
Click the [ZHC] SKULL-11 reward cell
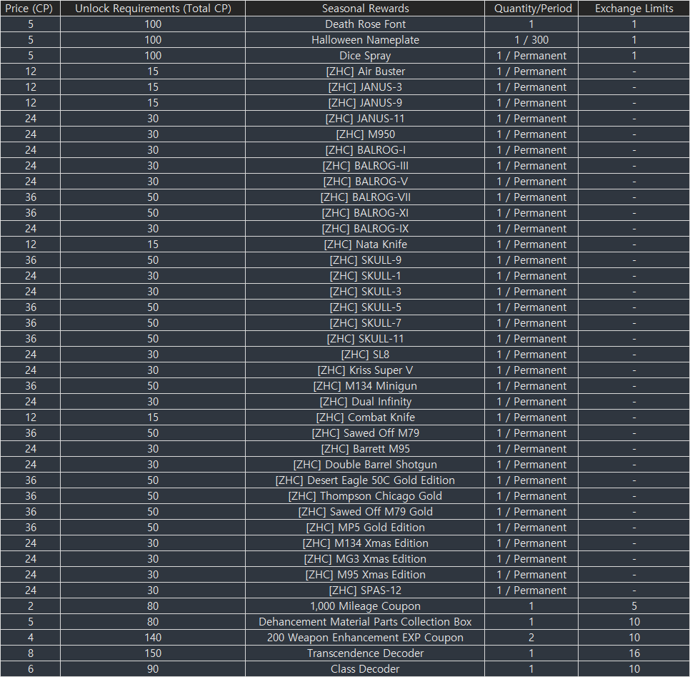click(365, 339)
